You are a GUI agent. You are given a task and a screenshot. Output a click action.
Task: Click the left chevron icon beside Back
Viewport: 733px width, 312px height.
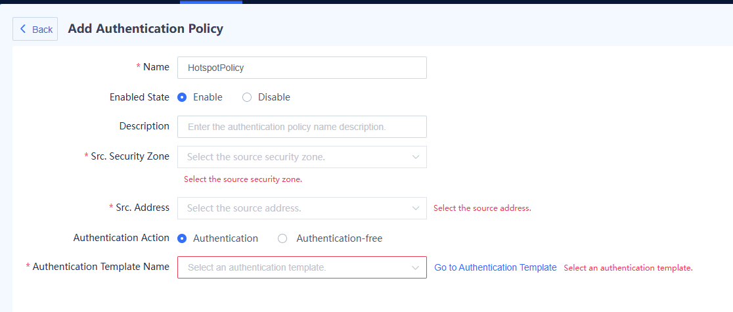[23, 29]
